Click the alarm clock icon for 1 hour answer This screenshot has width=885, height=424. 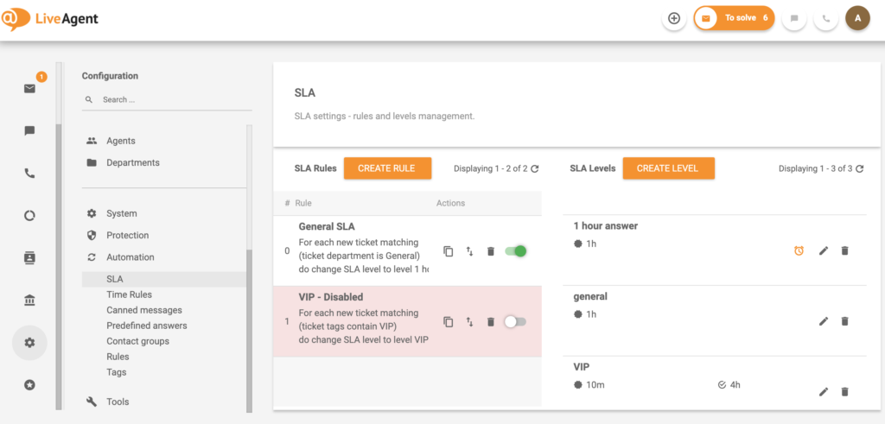tap(799, 251)
